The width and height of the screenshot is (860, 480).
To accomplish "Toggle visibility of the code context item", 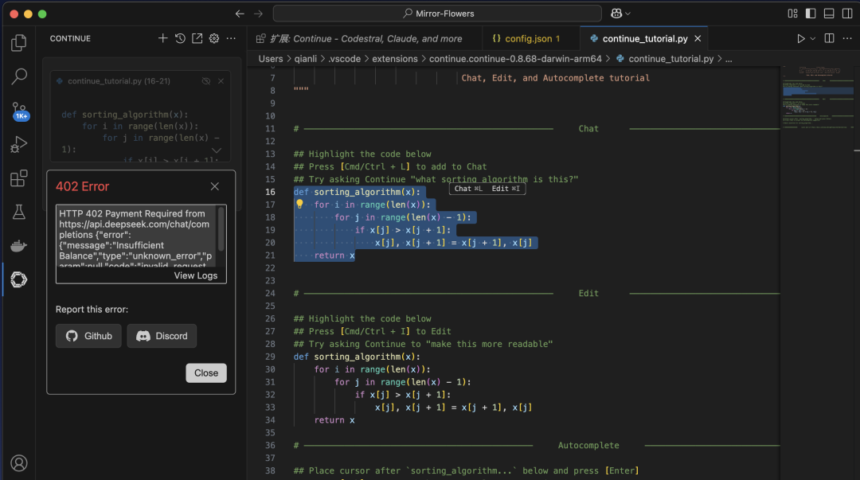I will tap(205, 81).
